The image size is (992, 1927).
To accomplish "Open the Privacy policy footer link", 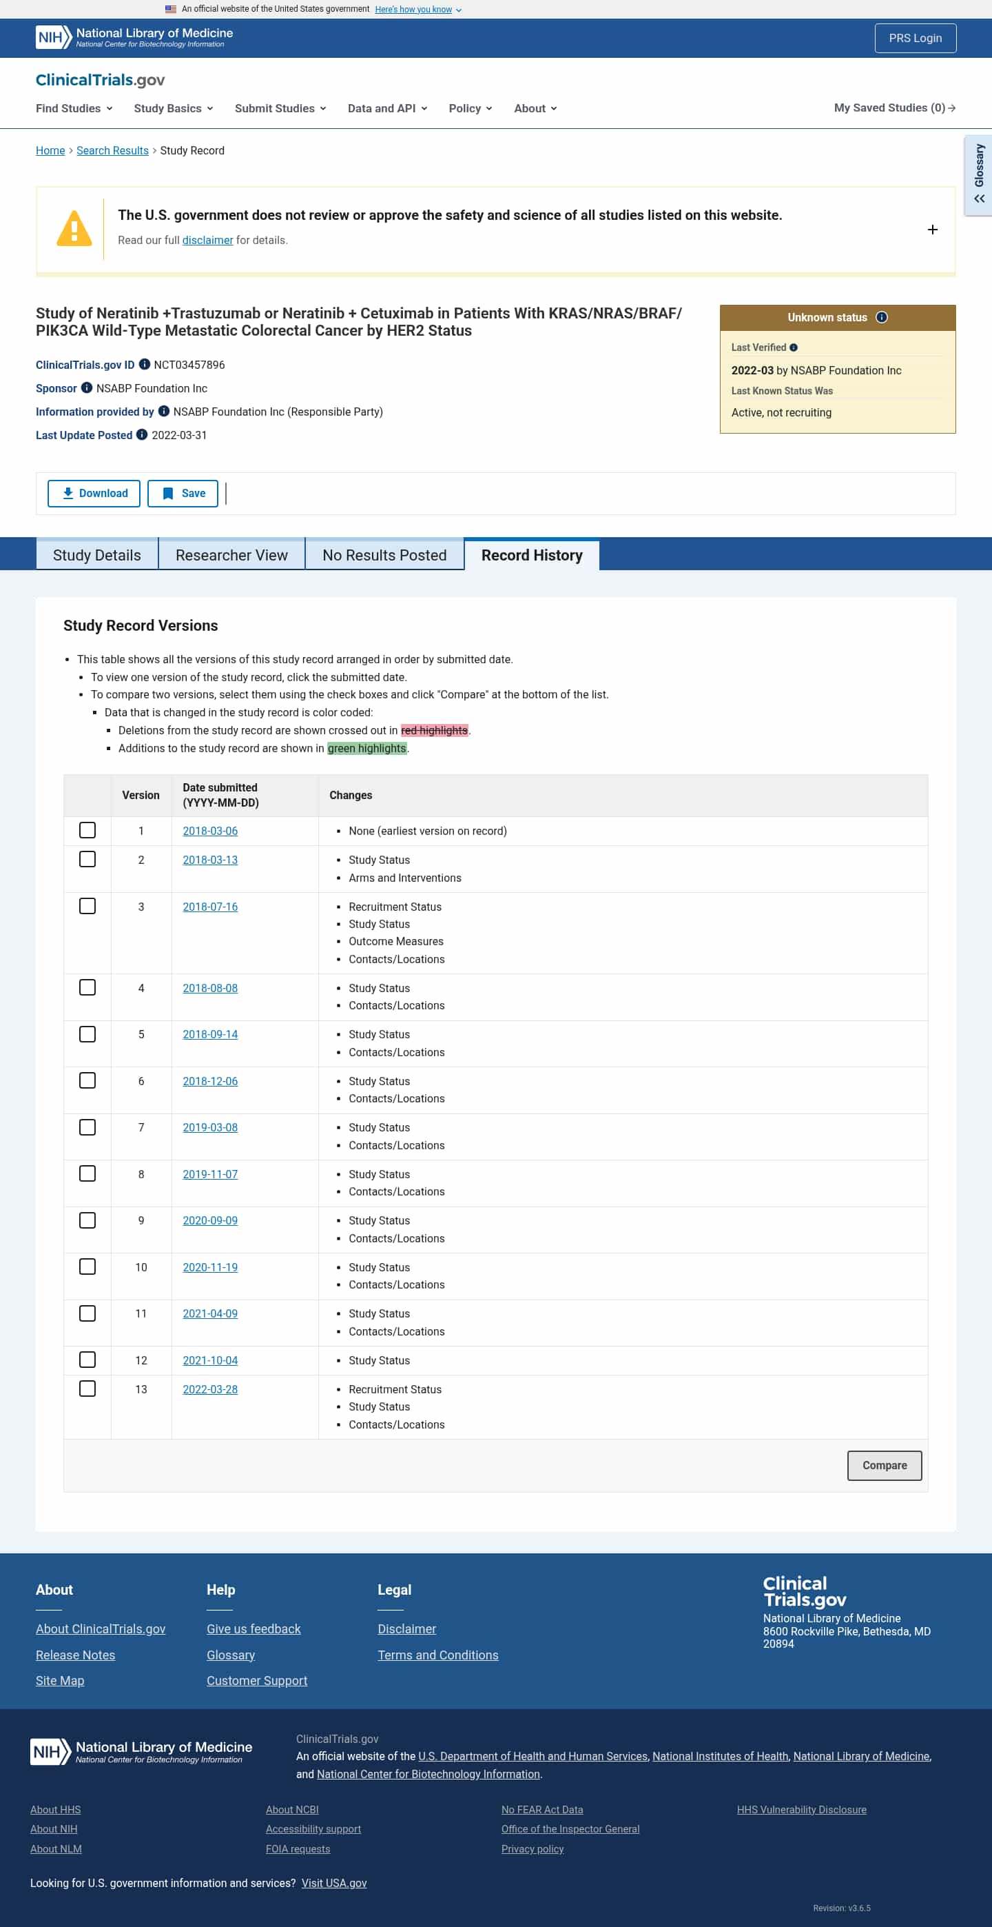I will (533, 1848).
